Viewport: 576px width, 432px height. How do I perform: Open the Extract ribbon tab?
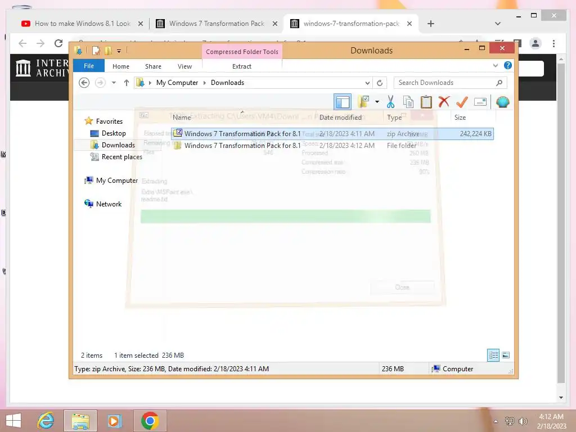[242, 66]
